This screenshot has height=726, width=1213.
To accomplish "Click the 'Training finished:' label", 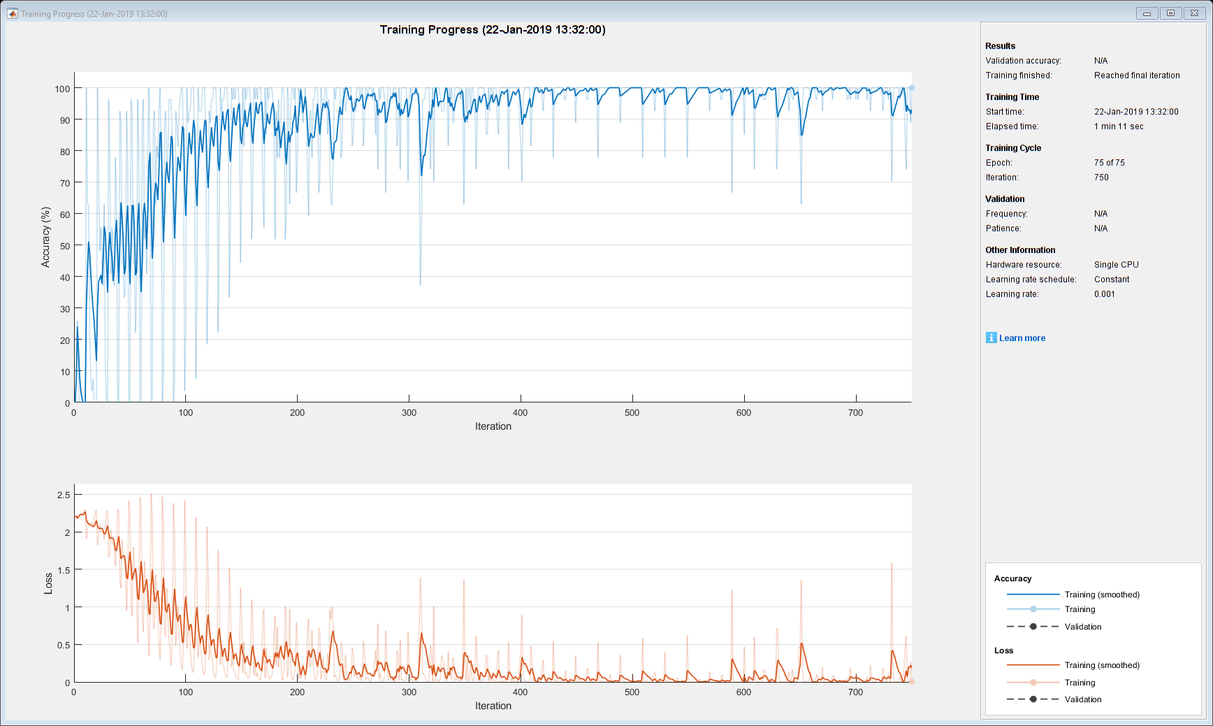I will [x=1019, y=75].
